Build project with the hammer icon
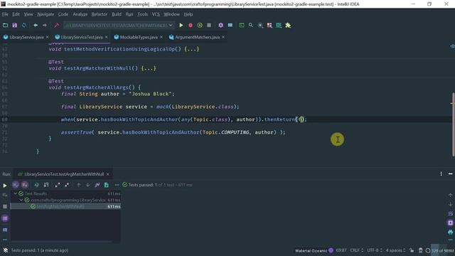 point(56,26)
